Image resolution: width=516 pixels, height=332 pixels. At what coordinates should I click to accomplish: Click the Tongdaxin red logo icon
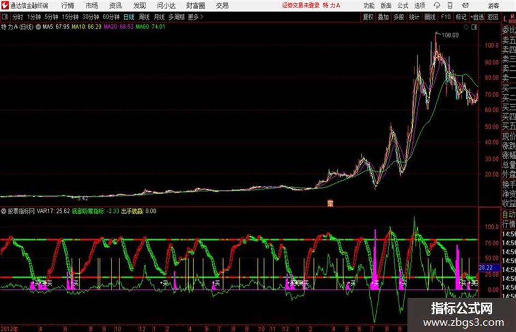[4, 5]
